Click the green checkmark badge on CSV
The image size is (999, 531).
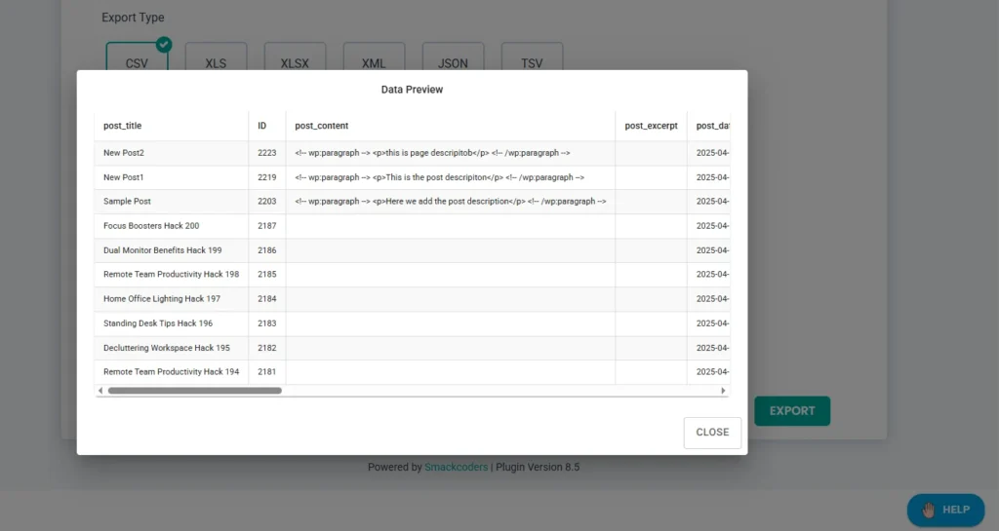coord(164,44)
